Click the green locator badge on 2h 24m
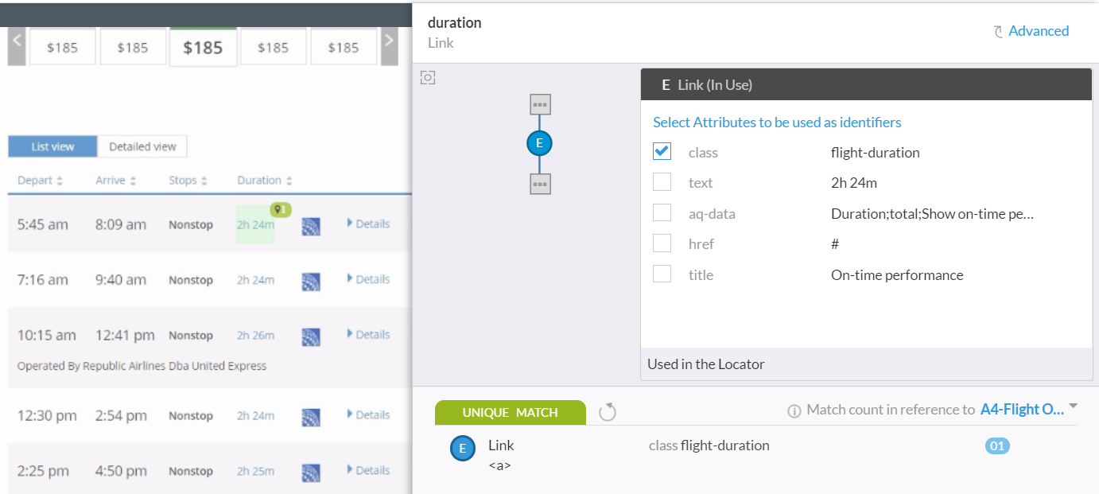Image resolution: width=1099 pixels, height=494 pixels. tap(281, 210)
